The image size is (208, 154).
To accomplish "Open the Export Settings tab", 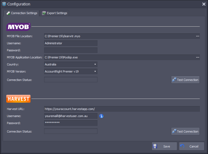I will [x=54, y=13].
